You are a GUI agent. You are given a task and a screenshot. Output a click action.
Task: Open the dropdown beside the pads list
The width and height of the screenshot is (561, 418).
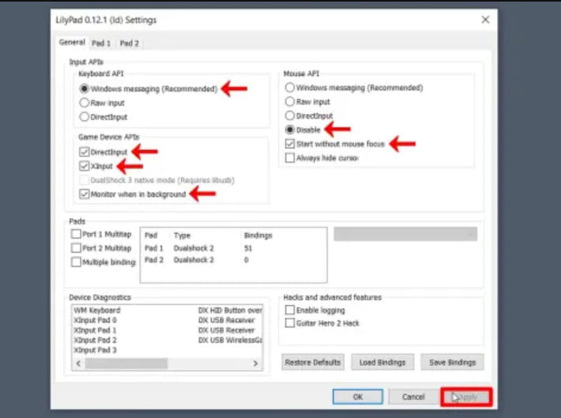pyautogui.click(x=405, y=235)
